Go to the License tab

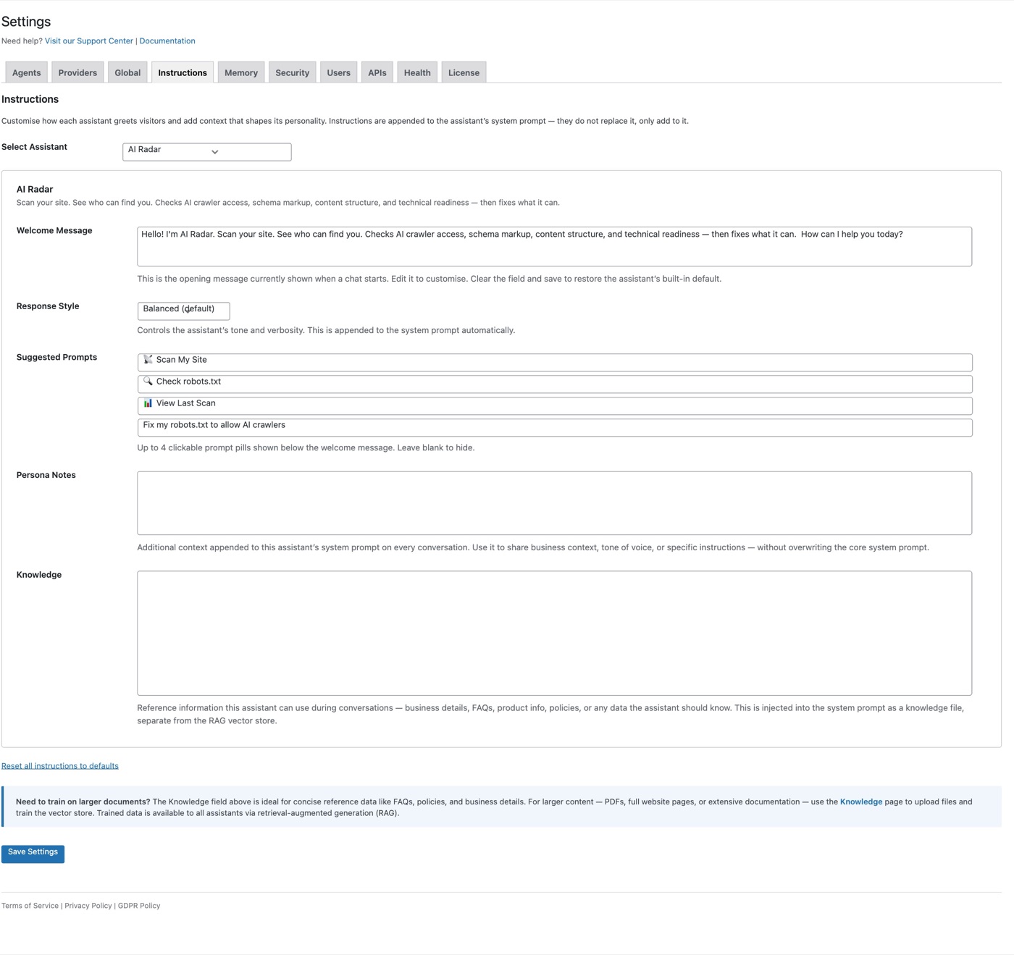pyautogui.click(x=463, y=72)
